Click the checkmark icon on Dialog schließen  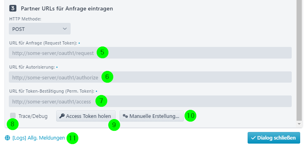(253, 138)
